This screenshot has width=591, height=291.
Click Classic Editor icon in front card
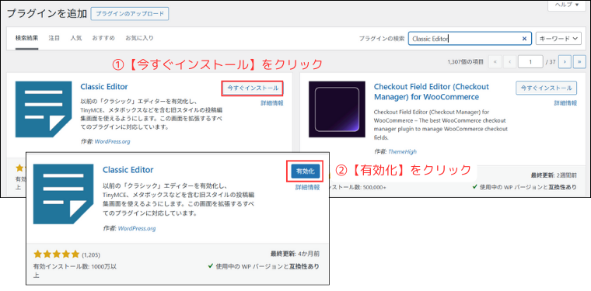point(63,194)
